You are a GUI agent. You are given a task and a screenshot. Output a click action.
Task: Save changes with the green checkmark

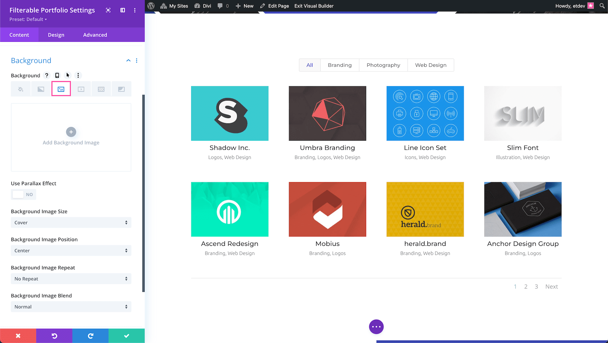126,336
